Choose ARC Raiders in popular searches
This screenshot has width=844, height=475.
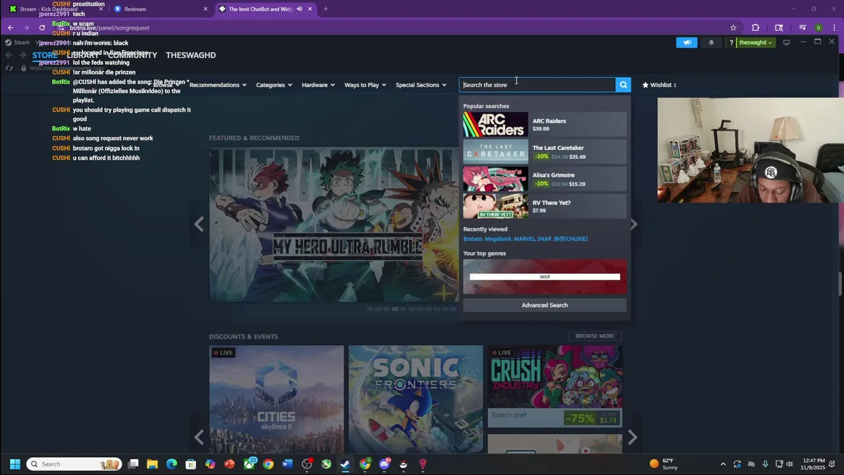coord(545,125)
